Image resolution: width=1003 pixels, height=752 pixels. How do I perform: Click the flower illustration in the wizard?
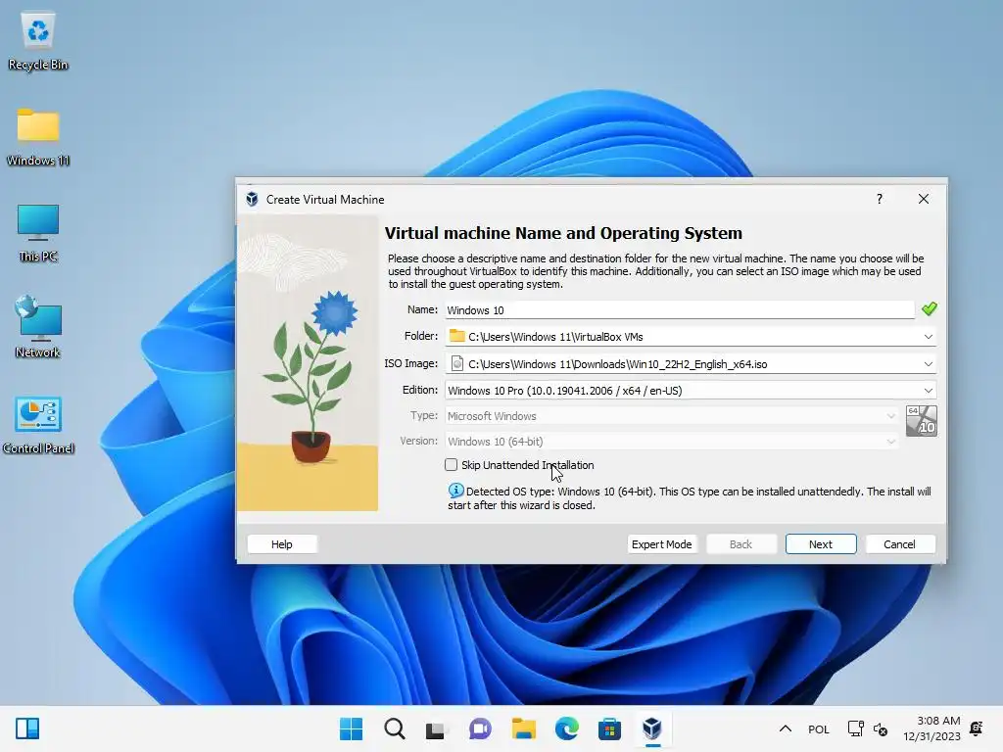[308, 363]
